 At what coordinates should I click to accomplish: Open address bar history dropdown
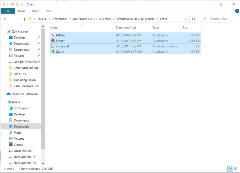186,19
